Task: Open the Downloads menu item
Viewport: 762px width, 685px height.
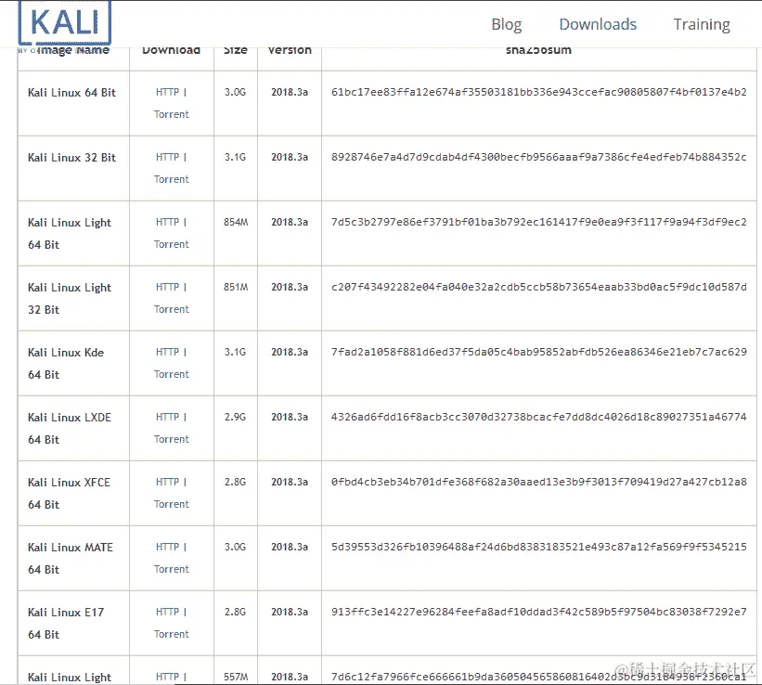Action: [598, 24]
